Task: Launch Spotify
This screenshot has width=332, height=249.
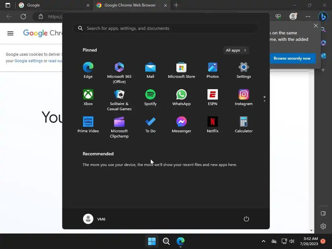Action: coord(150,98)
